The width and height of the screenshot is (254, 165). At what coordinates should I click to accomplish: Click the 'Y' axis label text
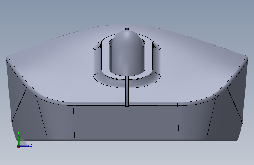[x=18, y=132]
